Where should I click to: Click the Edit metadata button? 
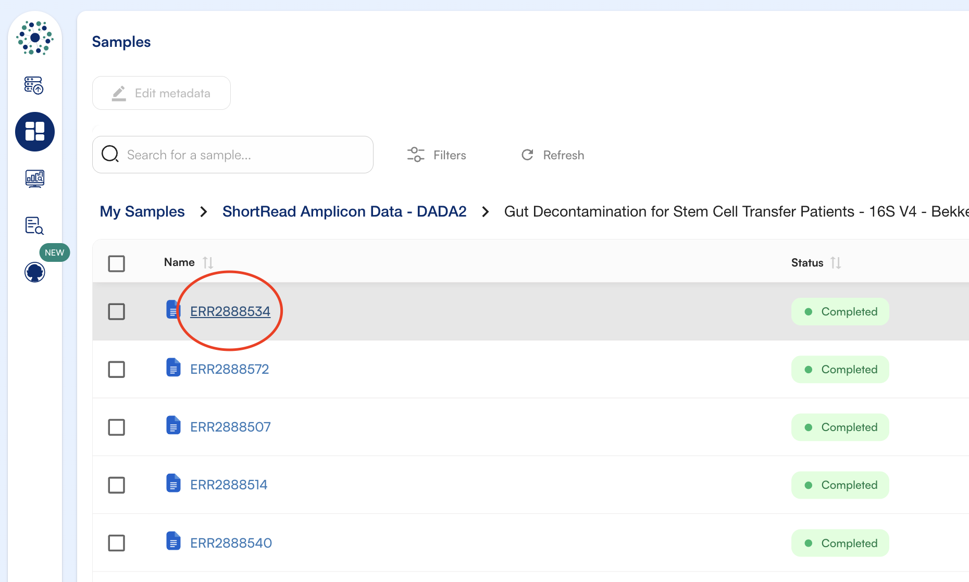pos(161,93)
